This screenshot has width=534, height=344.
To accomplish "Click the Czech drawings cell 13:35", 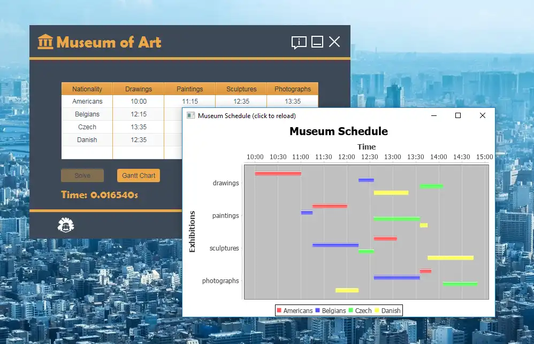I will click(x=139, y=127).
